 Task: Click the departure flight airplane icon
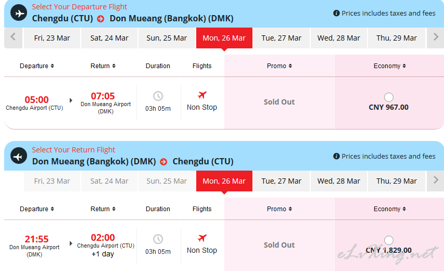tap(19, 13)
